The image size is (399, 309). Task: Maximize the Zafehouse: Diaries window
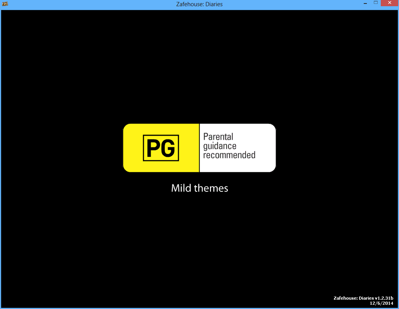pyautogui.click(x=376, y=3)
